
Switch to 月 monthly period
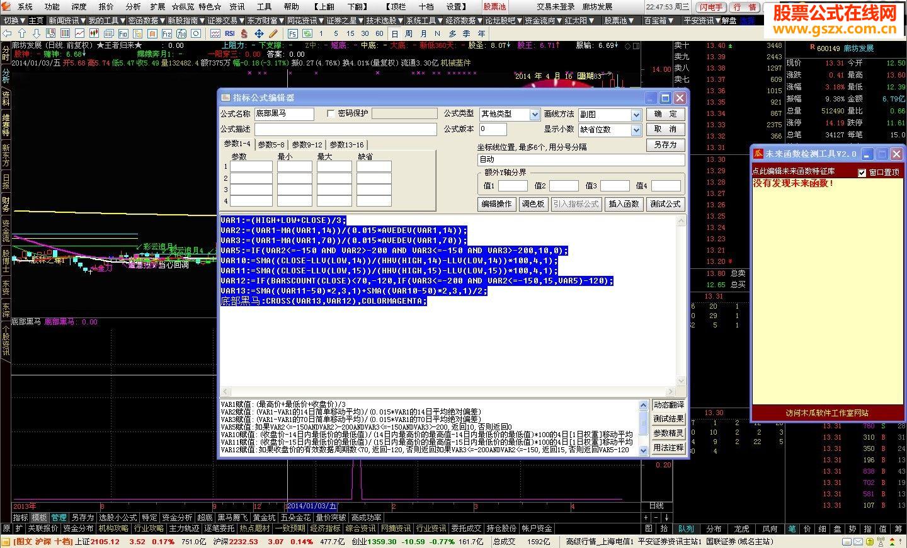point(423,33)
